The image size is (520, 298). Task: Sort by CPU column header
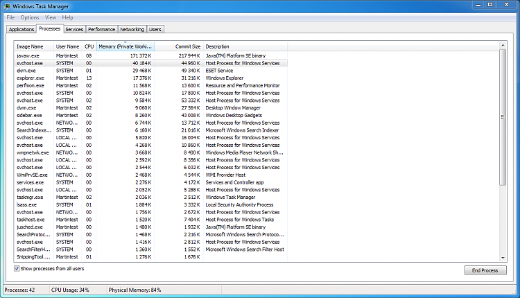tap(89, 46)
